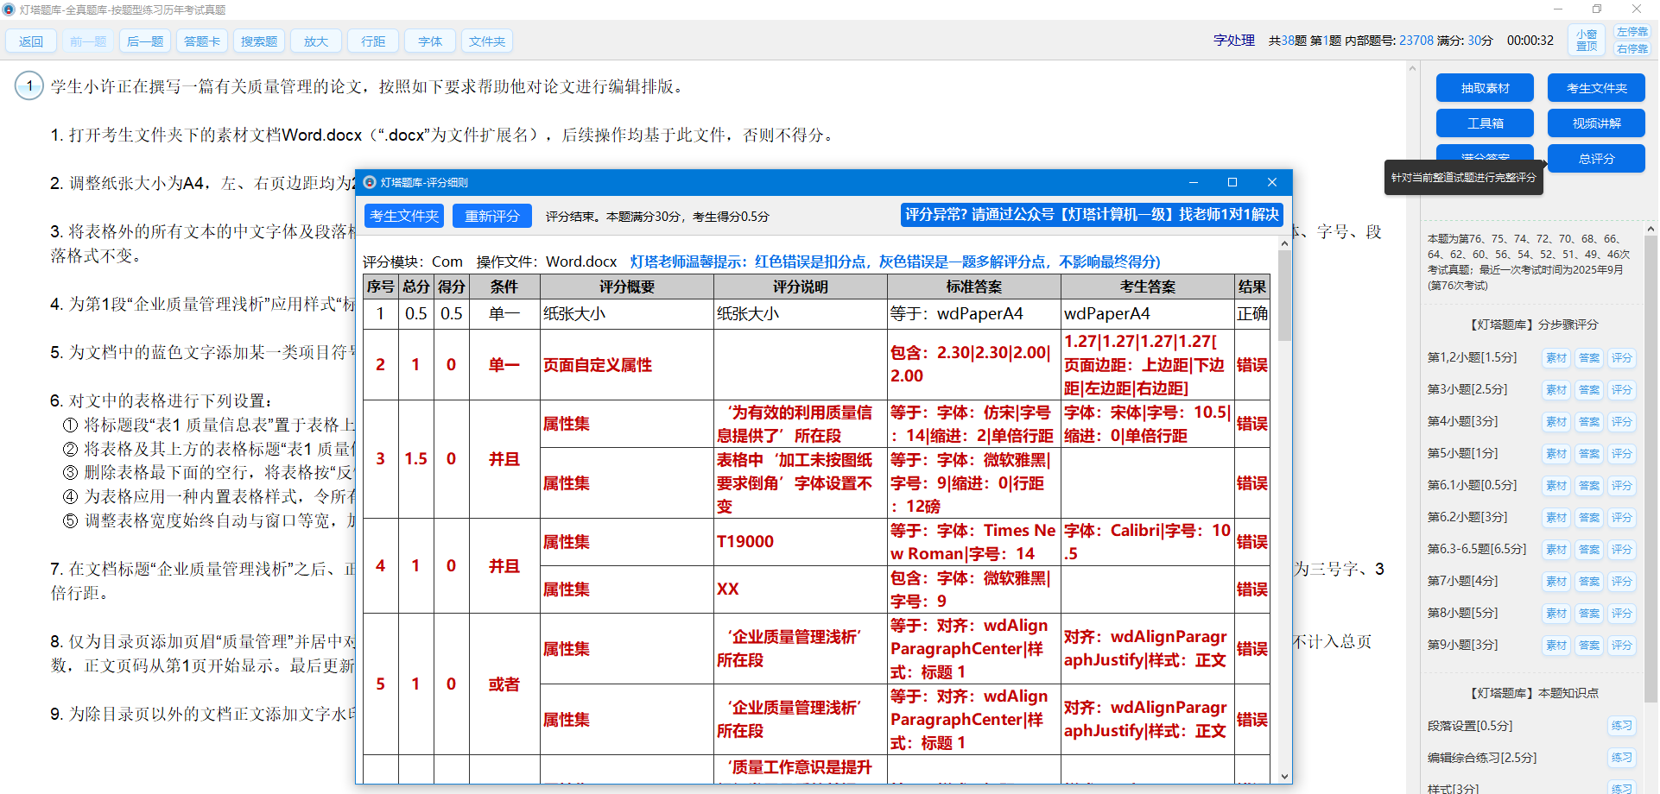
Task: Enable 右停靠 dock-right mode
Action: pyautogui.click(x=1631, y=48)
